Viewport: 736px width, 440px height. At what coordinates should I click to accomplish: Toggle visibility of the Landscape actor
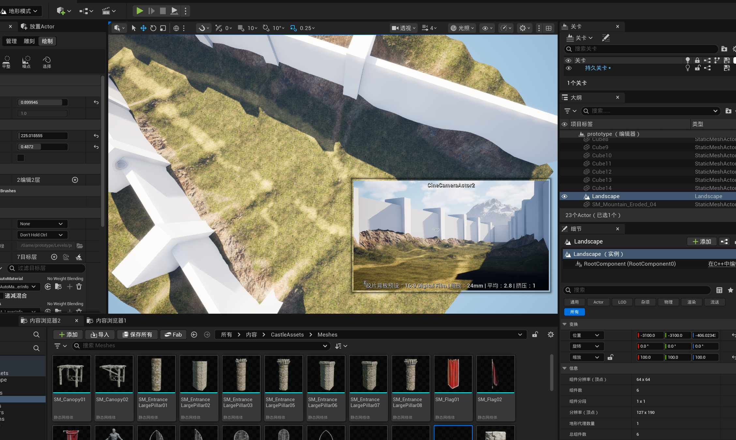pos(564,196)
